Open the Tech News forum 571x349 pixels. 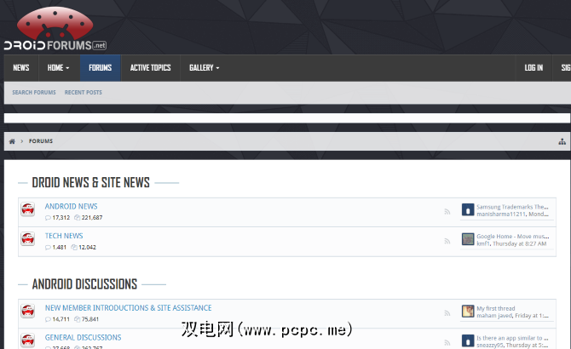(64, 236)
